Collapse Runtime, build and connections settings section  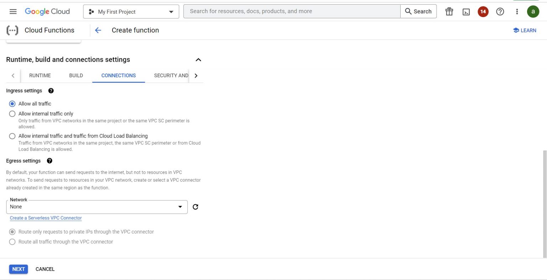click(x=198, y=59)
